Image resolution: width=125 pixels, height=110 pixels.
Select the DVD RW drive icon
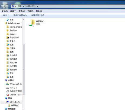click(x=8, y=91)
